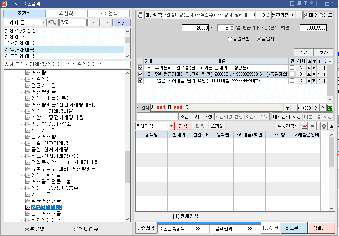Delete condition A with its X button
This screenshot has width=339, height=236.
tap(301, 68)
